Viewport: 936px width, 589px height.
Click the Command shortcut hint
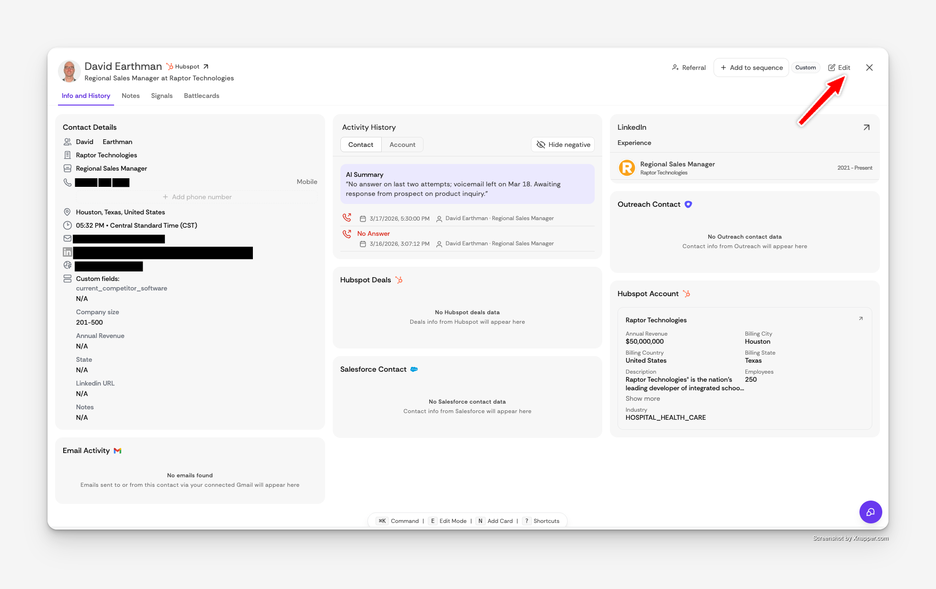(x=397, y=521)
